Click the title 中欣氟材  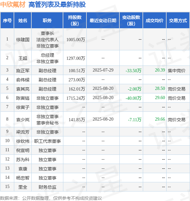(x=13, y=5)
